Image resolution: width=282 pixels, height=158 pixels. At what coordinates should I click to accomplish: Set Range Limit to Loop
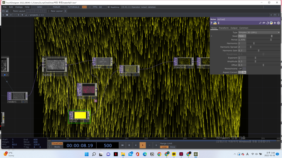[164, 147]
